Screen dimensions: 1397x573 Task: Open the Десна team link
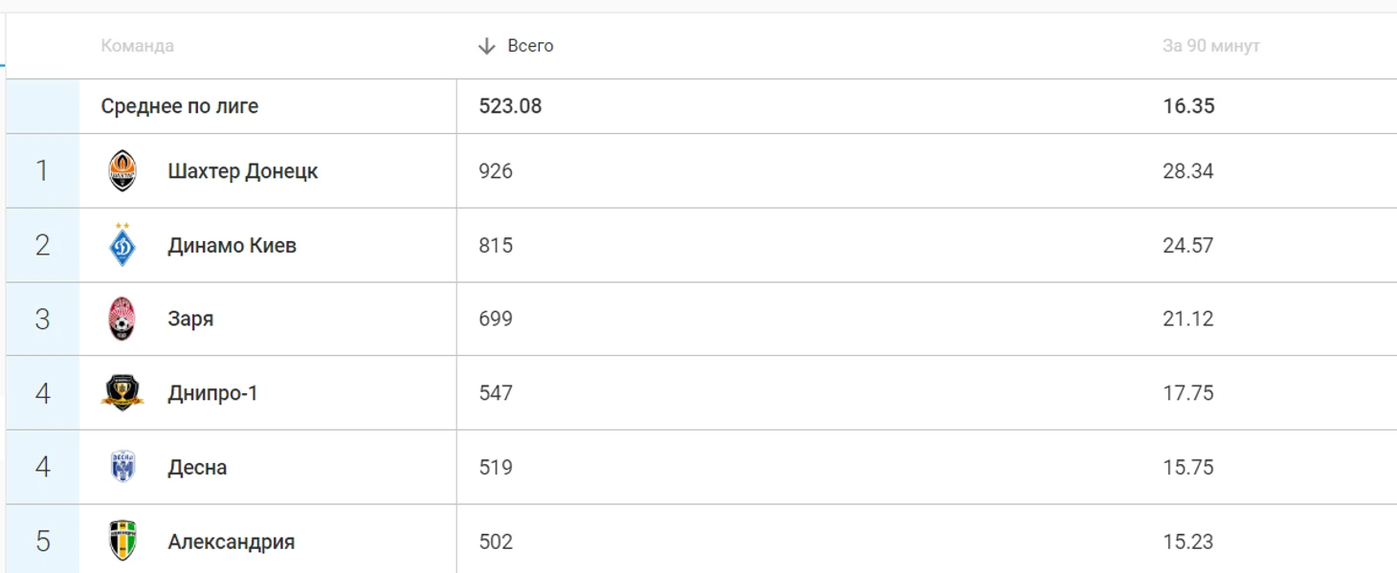coord(197,467)
